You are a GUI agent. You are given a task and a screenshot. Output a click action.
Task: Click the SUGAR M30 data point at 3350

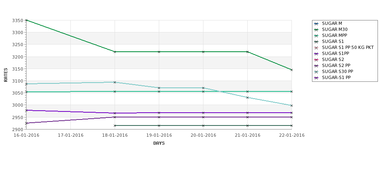point(26,20)
